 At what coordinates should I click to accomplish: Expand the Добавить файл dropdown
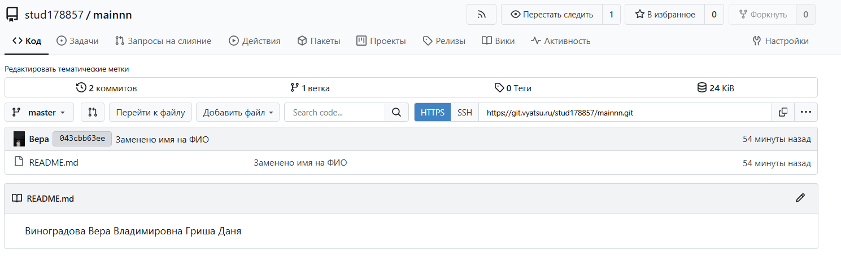[x=238, y=112]
